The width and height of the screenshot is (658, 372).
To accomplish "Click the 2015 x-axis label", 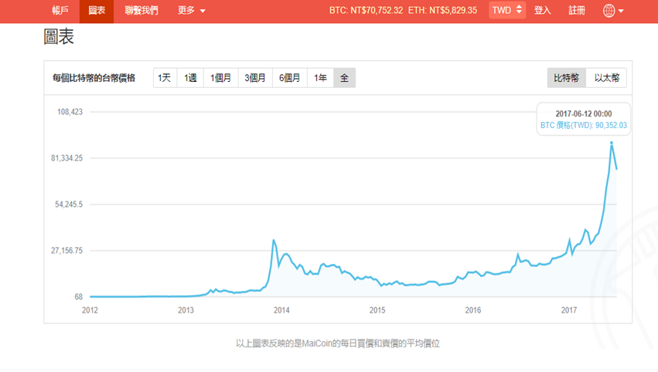I will click(377, 310).
